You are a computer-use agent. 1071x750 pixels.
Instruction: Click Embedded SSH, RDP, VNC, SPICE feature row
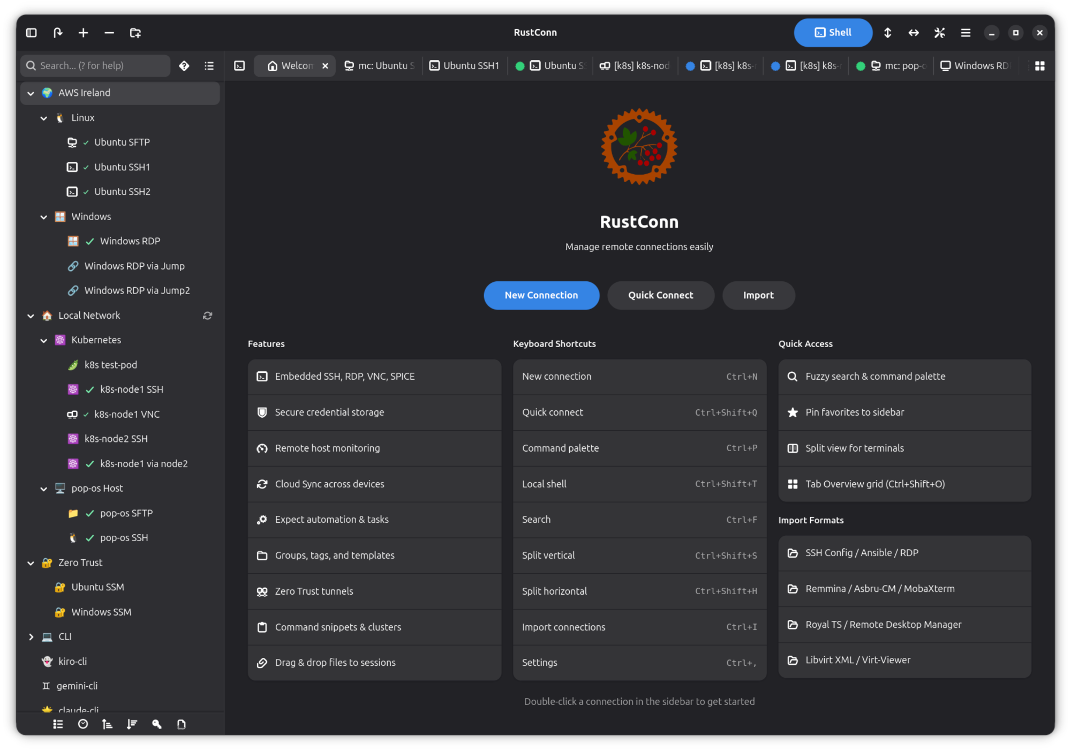374,377
